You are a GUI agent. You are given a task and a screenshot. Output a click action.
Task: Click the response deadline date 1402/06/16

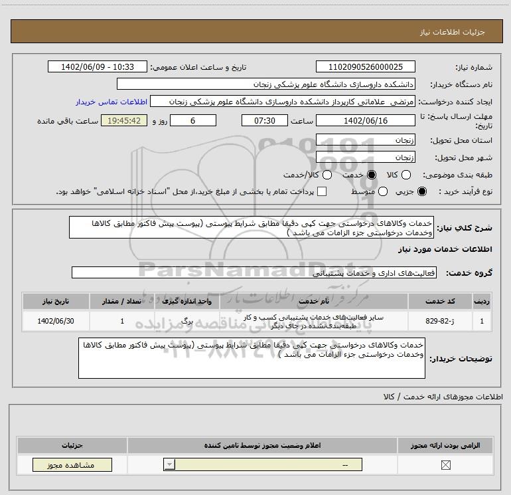365,120
